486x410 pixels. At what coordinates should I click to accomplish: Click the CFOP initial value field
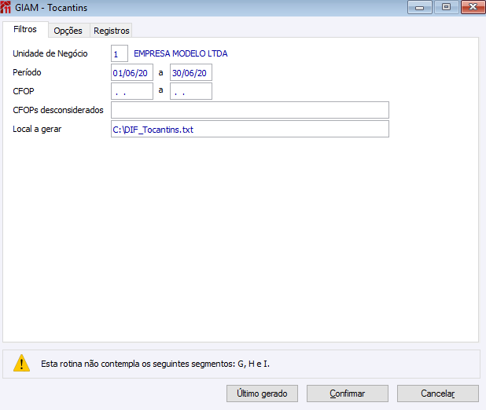tap(132, 91)
